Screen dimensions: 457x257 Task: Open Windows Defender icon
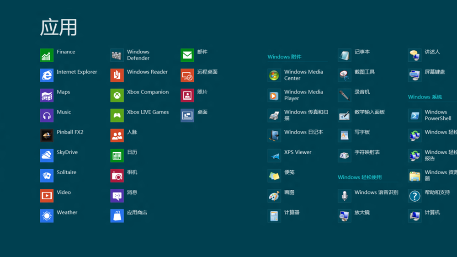[117, 55]
